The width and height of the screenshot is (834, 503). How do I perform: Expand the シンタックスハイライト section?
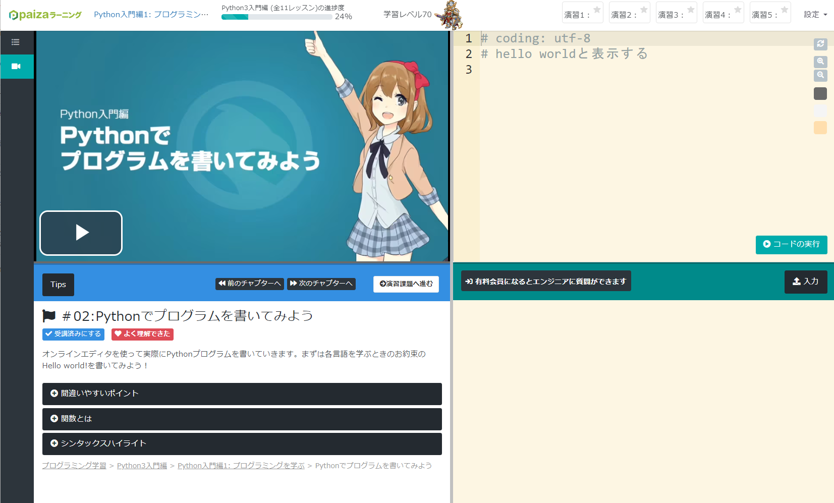tap(242, 443)
